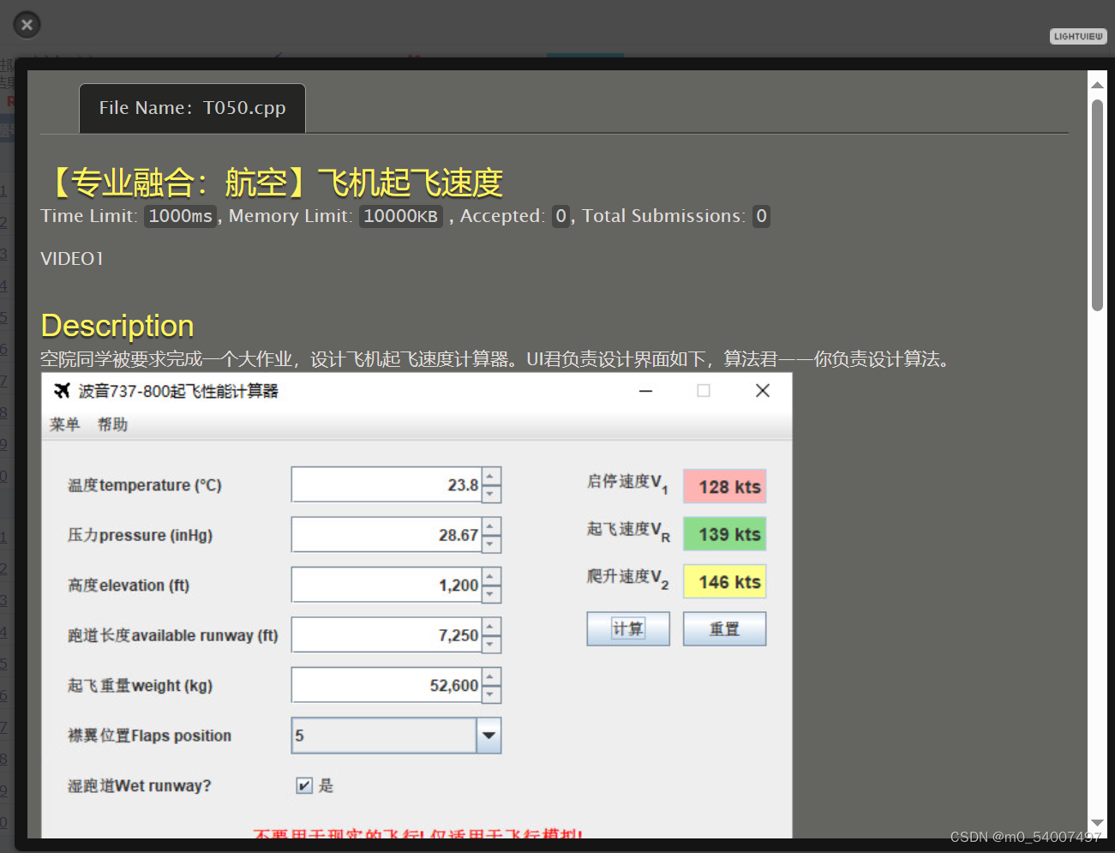The image size is (1115, 853).
Task: Click the elevation field showing 1,200
Action: click(387, 586)
